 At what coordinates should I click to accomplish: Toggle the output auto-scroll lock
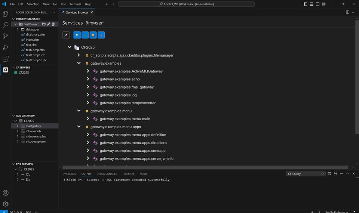coord(335,174)
